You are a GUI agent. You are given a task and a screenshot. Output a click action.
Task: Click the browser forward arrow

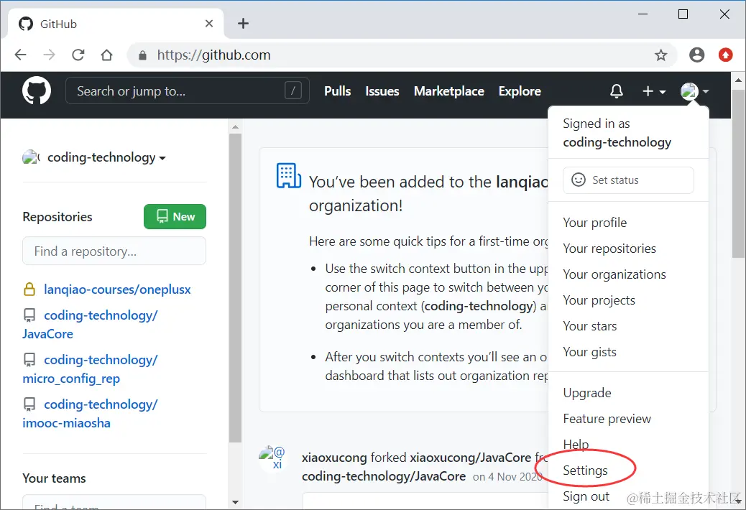tap(49, 55)
